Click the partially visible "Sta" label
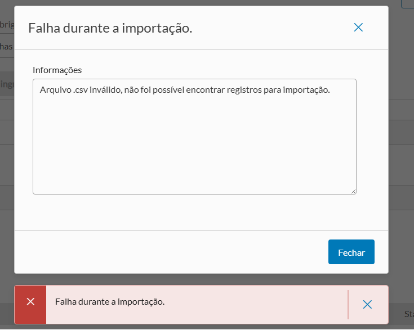Viewport: 414px width, 330px height. tap(408, 313)
